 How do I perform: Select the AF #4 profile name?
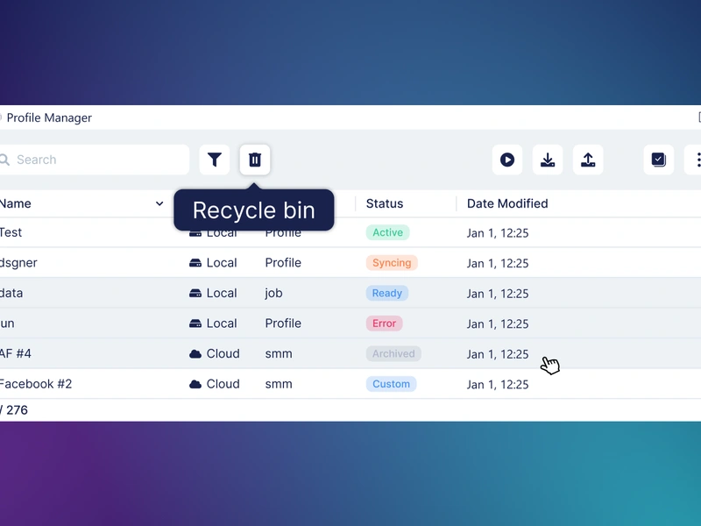tap(16, 354)
